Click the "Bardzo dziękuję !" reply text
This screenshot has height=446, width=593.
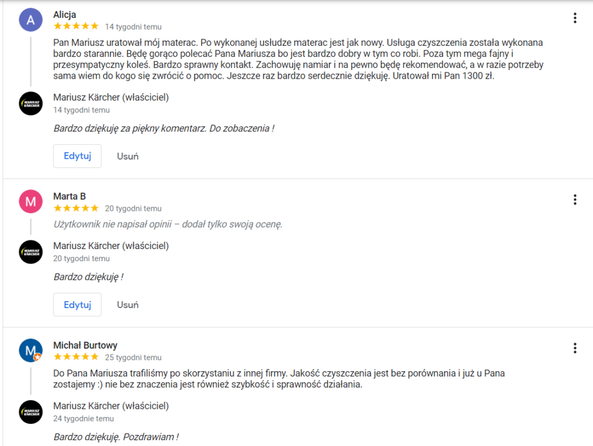tap(89, 277)
